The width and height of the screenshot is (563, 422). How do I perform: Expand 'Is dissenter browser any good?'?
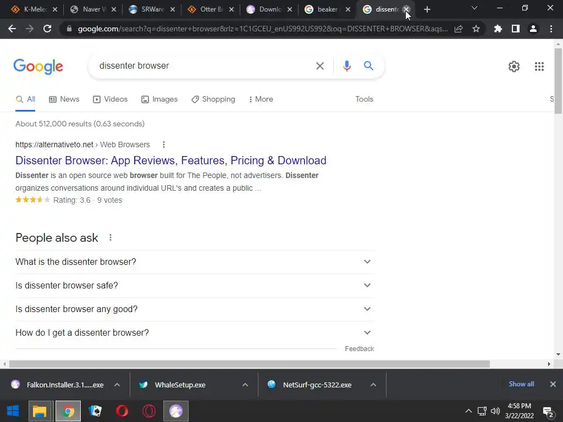195,309
